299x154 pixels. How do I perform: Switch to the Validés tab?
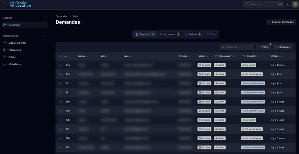[x=193, y=34]
